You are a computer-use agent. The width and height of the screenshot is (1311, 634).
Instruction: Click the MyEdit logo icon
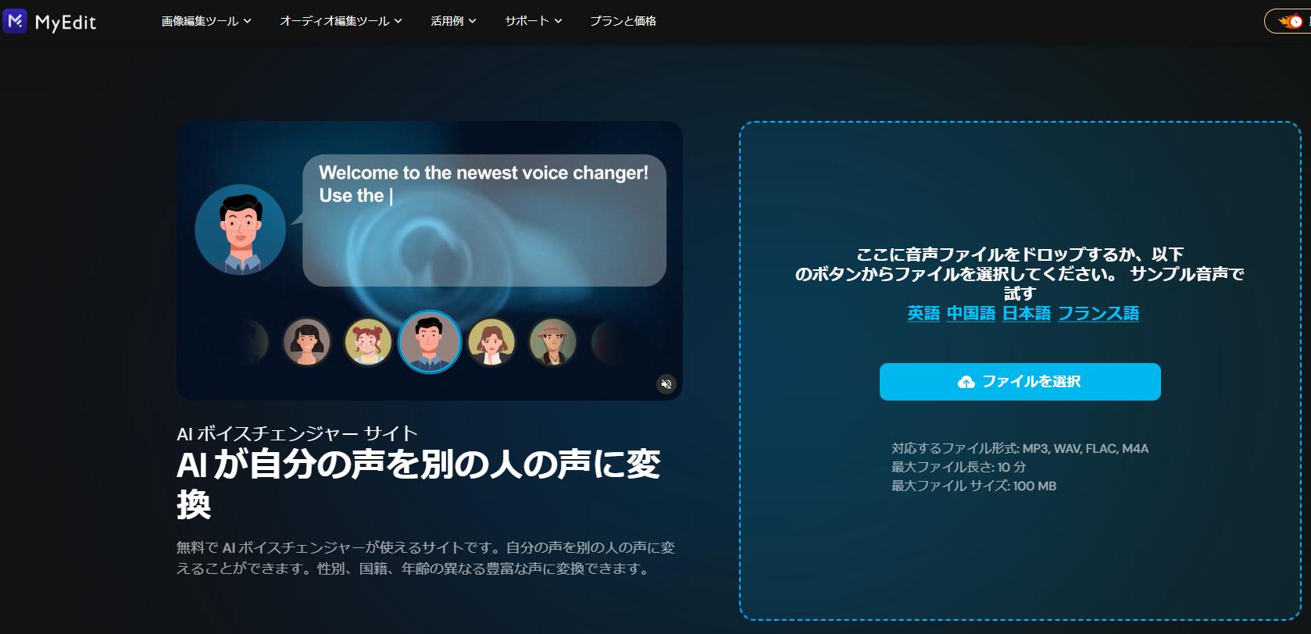pos(15,21)
